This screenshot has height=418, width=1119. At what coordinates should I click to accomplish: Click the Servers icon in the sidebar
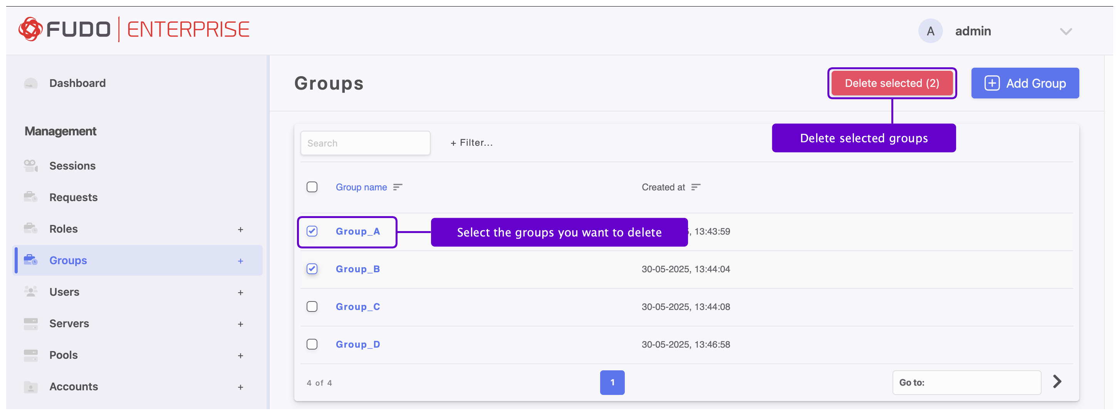pyautogui.click(x=30, y=323)
